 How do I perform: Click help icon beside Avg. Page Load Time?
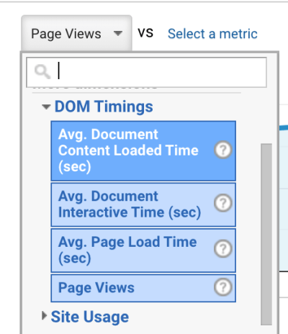coord(223,248)
